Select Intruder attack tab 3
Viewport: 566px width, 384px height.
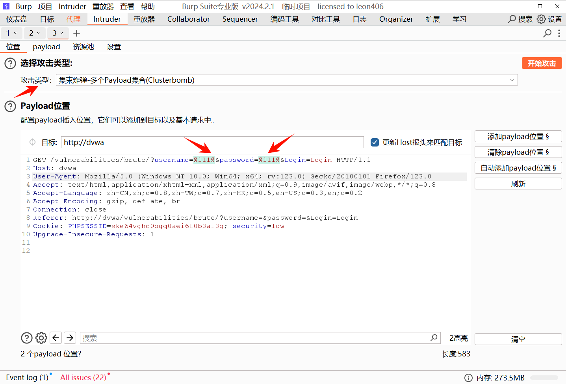coord(54,33)
